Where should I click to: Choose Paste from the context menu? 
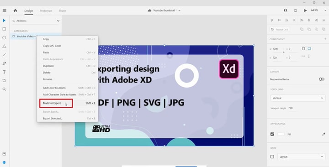pos(68,52)
